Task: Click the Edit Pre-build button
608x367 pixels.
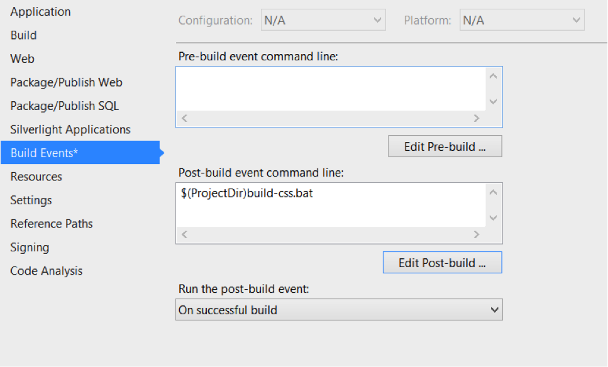Action: pyautogui.click(x=445, y=146)
